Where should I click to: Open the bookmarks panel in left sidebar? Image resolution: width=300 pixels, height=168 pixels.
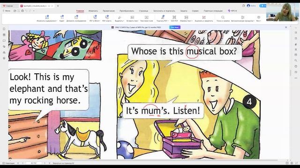(4, 29)
